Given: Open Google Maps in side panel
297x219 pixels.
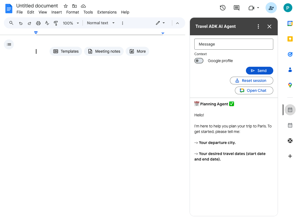Looking at the screenshot, I should pyautogui.click(x=290, y=85).
